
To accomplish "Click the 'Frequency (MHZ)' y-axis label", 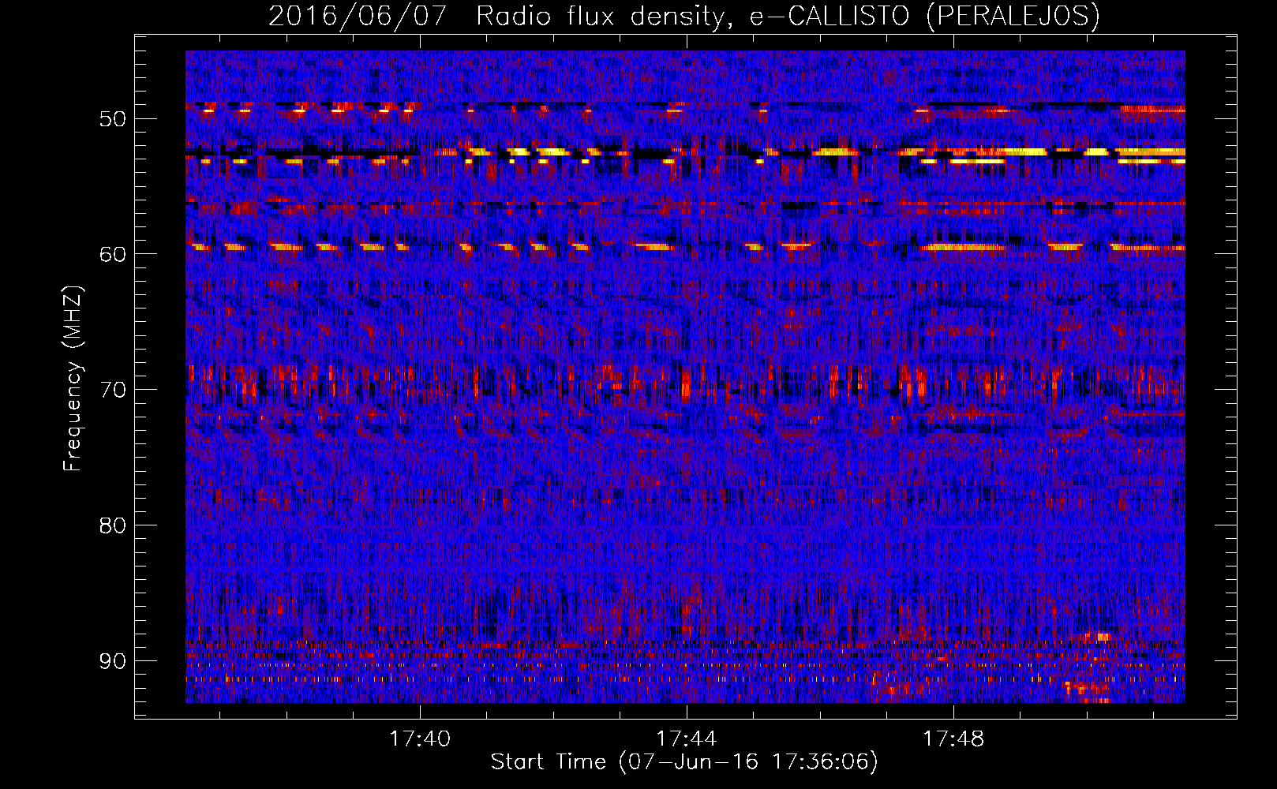I will click(x=73, y=379).
